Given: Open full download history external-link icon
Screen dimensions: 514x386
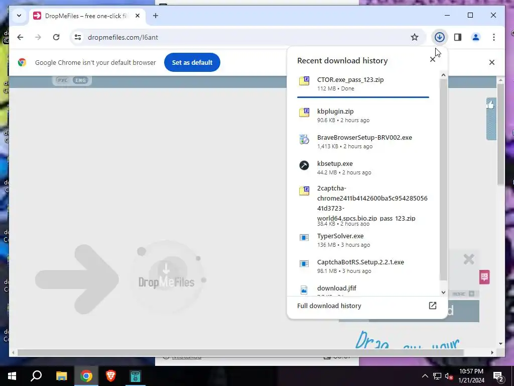Looking at the screenshot, I should pos(432,306).
